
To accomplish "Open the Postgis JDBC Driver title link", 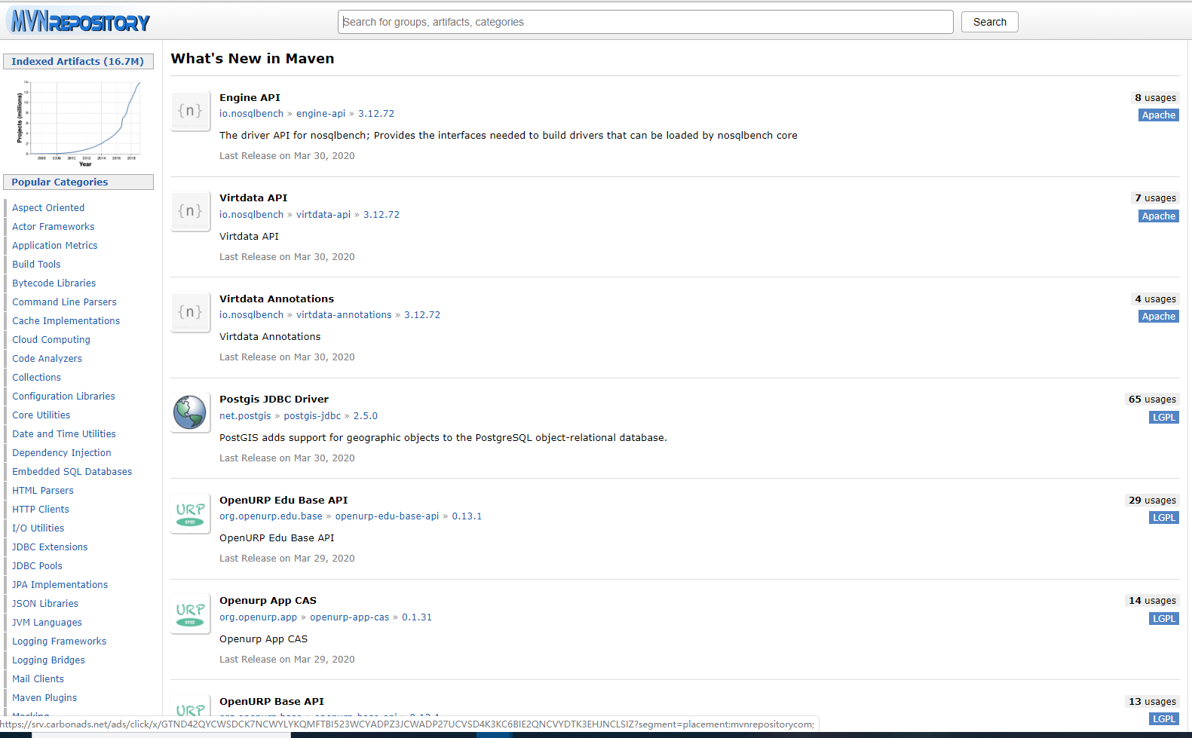I will [x=274, y=400].
